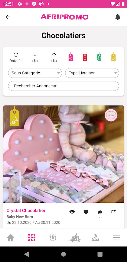127x262 pixels.
Task: Filter by the pink promo tag
Action: point(70,57)
